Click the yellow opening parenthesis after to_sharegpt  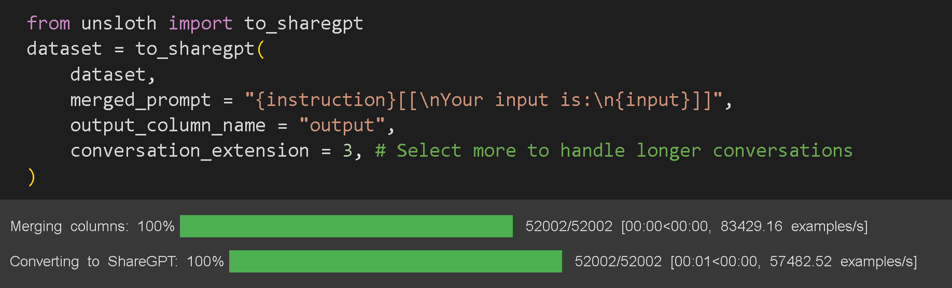point(260,49)
